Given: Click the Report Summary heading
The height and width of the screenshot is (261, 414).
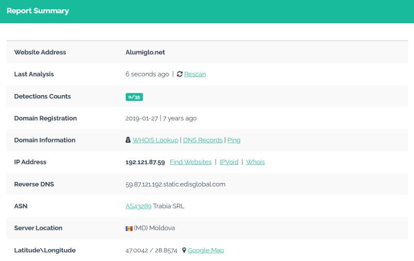Looking at the screenshot, I should tap(38, 11).
